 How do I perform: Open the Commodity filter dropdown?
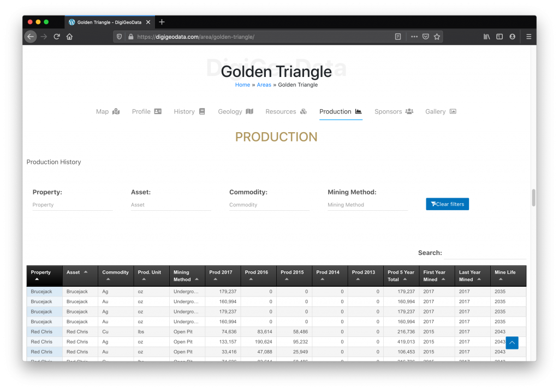[270, 205]
